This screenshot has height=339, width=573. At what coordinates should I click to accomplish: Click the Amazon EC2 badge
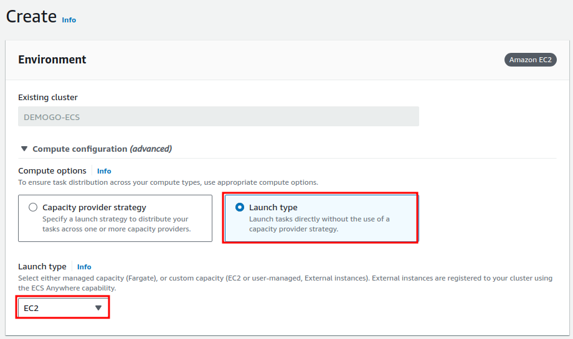pyautogui.click(x=530, y=60)
